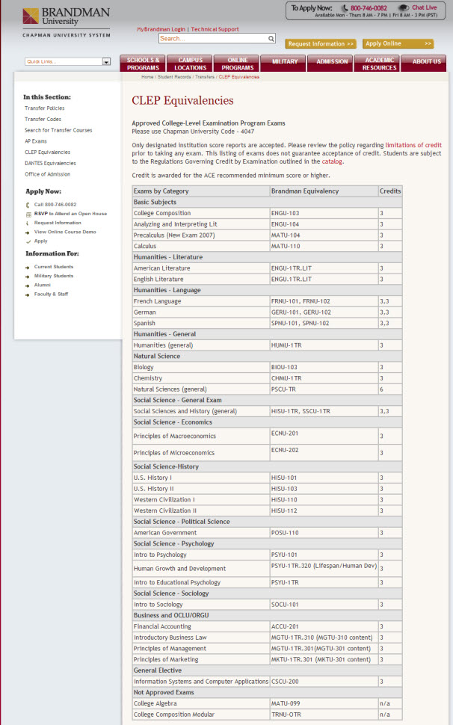Open Search for Transfer Courses
The height and width of the screenshot is (725, 453).
point(58,130)
